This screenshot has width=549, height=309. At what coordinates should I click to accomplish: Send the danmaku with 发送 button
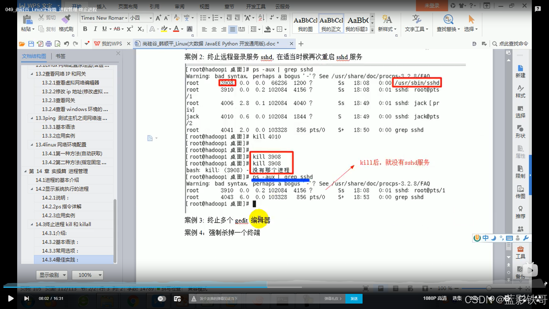(354, 298)
